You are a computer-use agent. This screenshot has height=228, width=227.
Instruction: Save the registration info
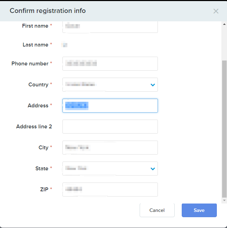tap(199, 210)
